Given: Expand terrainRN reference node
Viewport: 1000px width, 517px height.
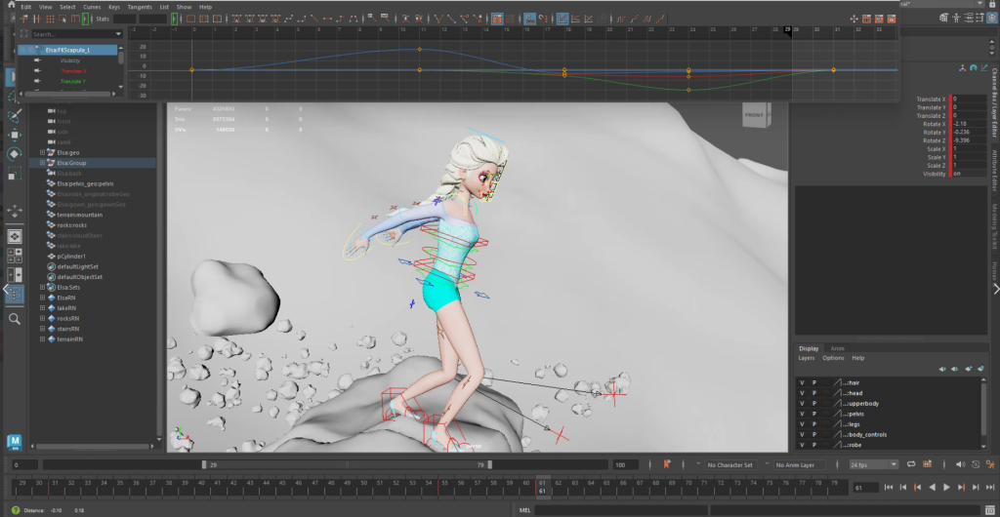Looking at the screenshot, I should (x=43, y=339).
